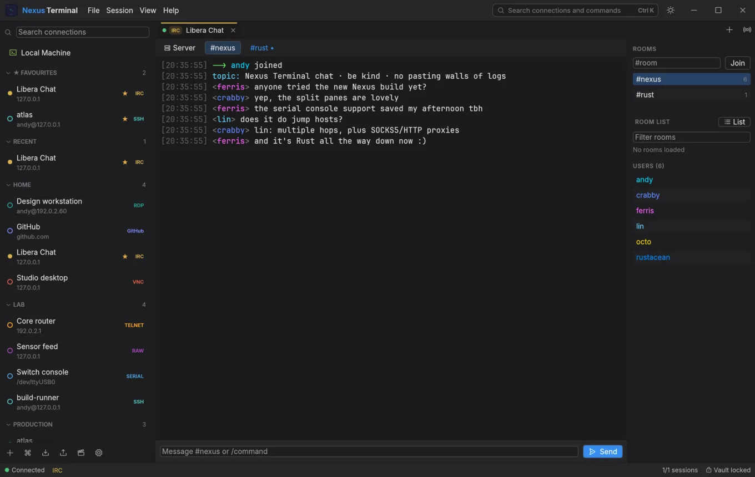Open the Switch console connection
Screen dimensions: 755x477
point(77,377)
